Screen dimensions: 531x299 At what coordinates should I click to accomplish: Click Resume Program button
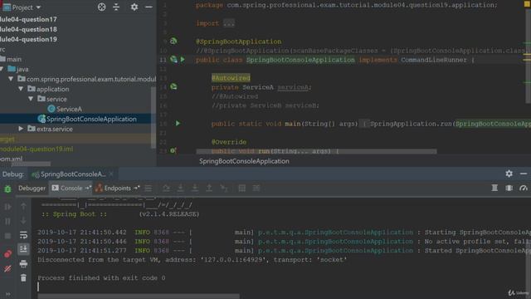7,207
